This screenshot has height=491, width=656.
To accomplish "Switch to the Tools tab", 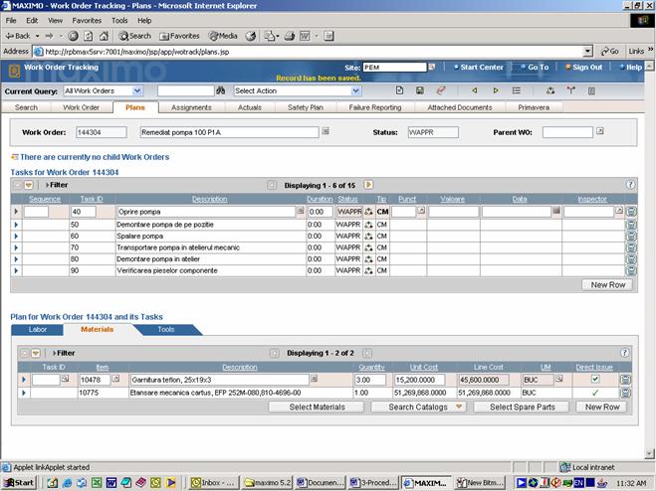I will click(x=166, y=329).
